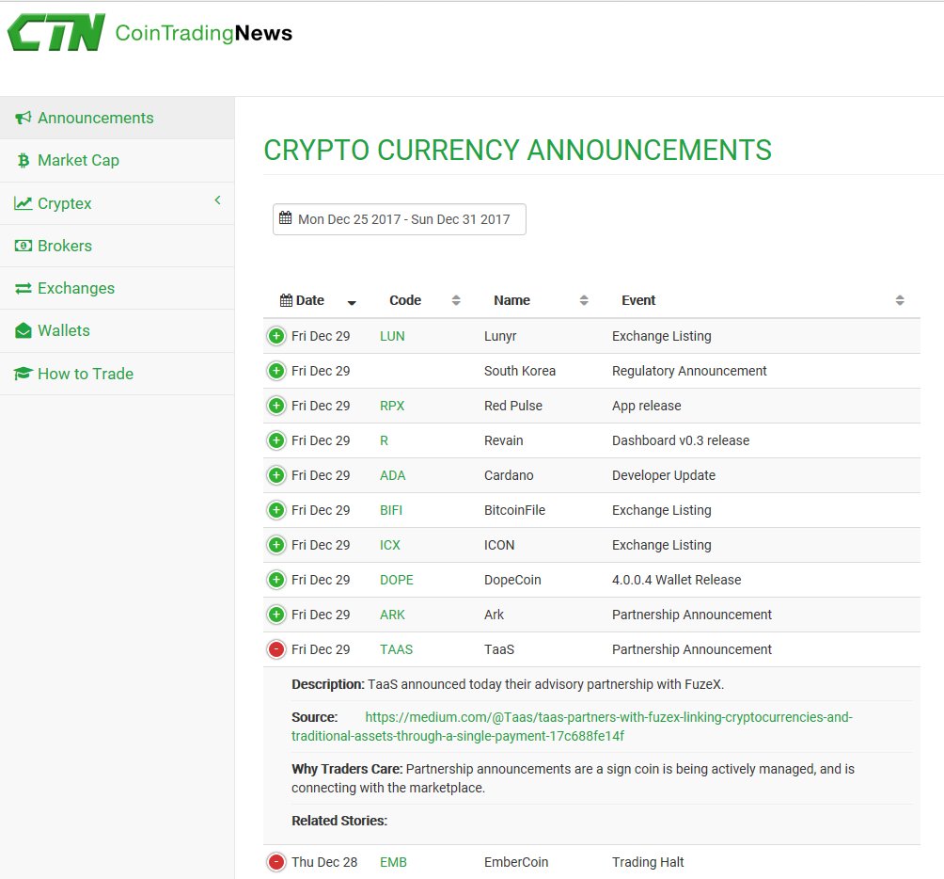
Task: Click the Announcements megaphone icon
Action: 23,118
